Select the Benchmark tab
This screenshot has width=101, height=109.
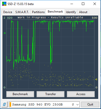55,12
